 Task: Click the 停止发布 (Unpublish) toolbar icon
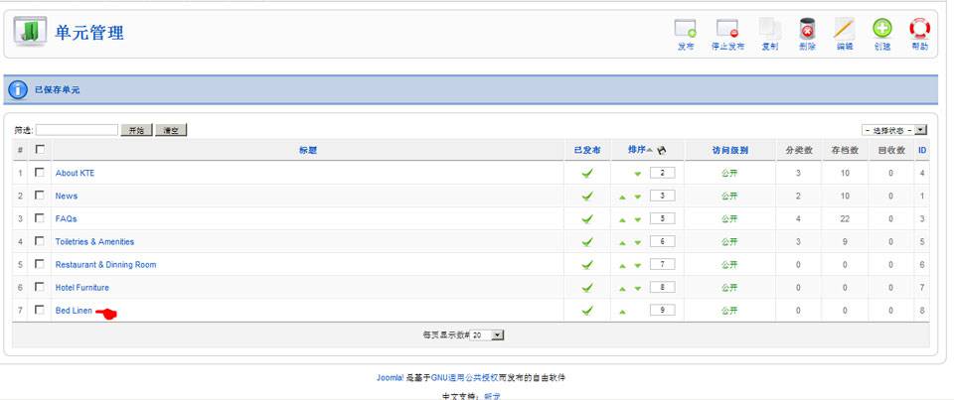[x=727, y=30]
